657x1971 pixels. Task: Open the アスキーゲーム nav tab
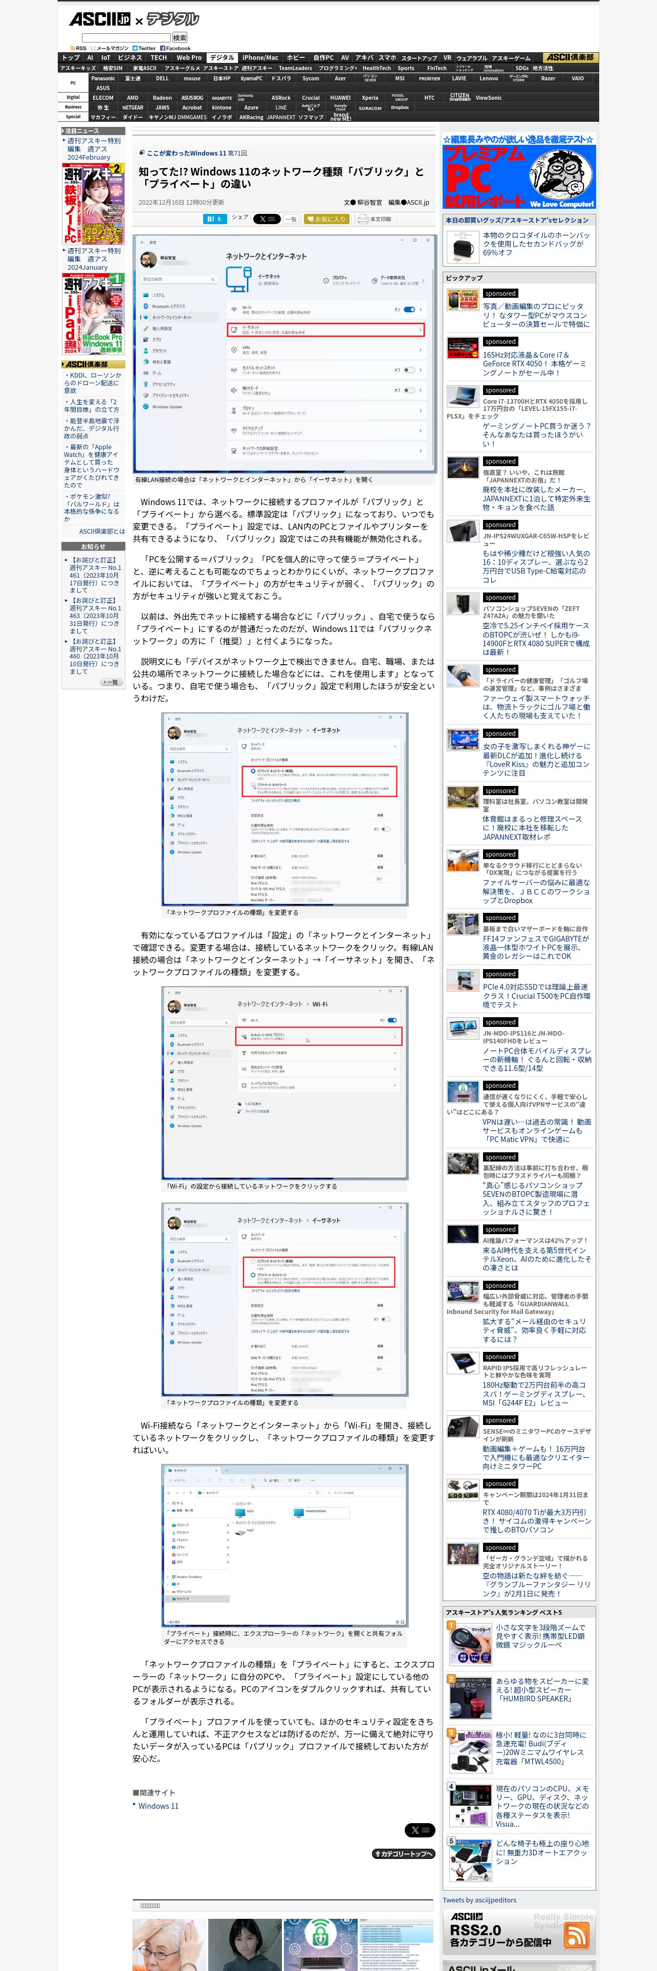pos(511,57)
